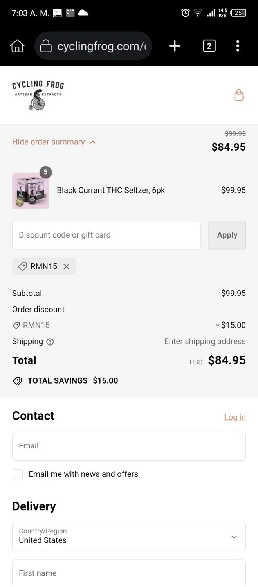This screenshot has width=258, height=587.
Task: Tap the shipping help question mark icon
Action: [50, 342]
